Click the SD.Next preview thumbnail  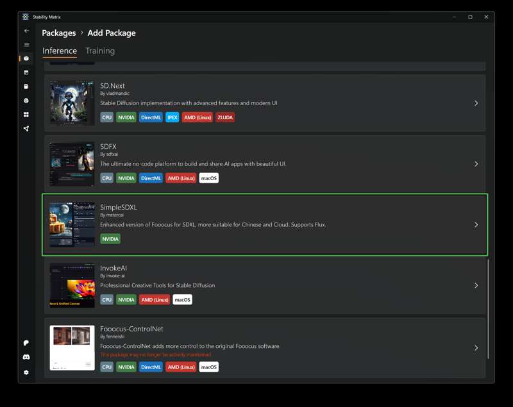pos(72,103)
